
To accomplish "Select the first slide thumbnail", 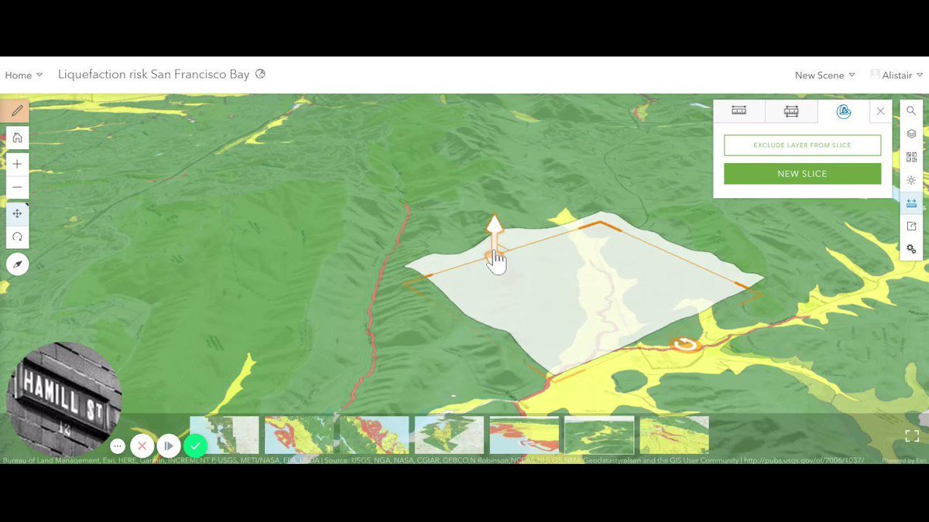I will click(x=225, y=435).
